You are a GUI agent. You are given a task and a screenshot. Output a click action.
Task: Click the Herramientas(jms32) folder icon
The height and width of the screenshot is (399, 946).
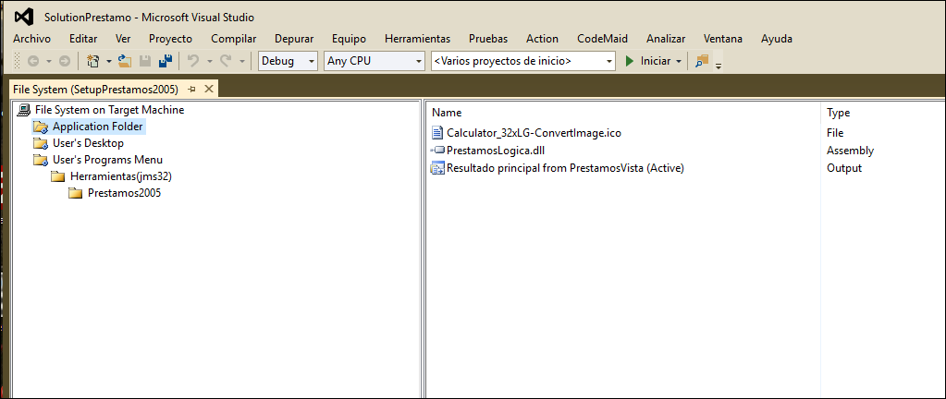click(x=58, y=176)
